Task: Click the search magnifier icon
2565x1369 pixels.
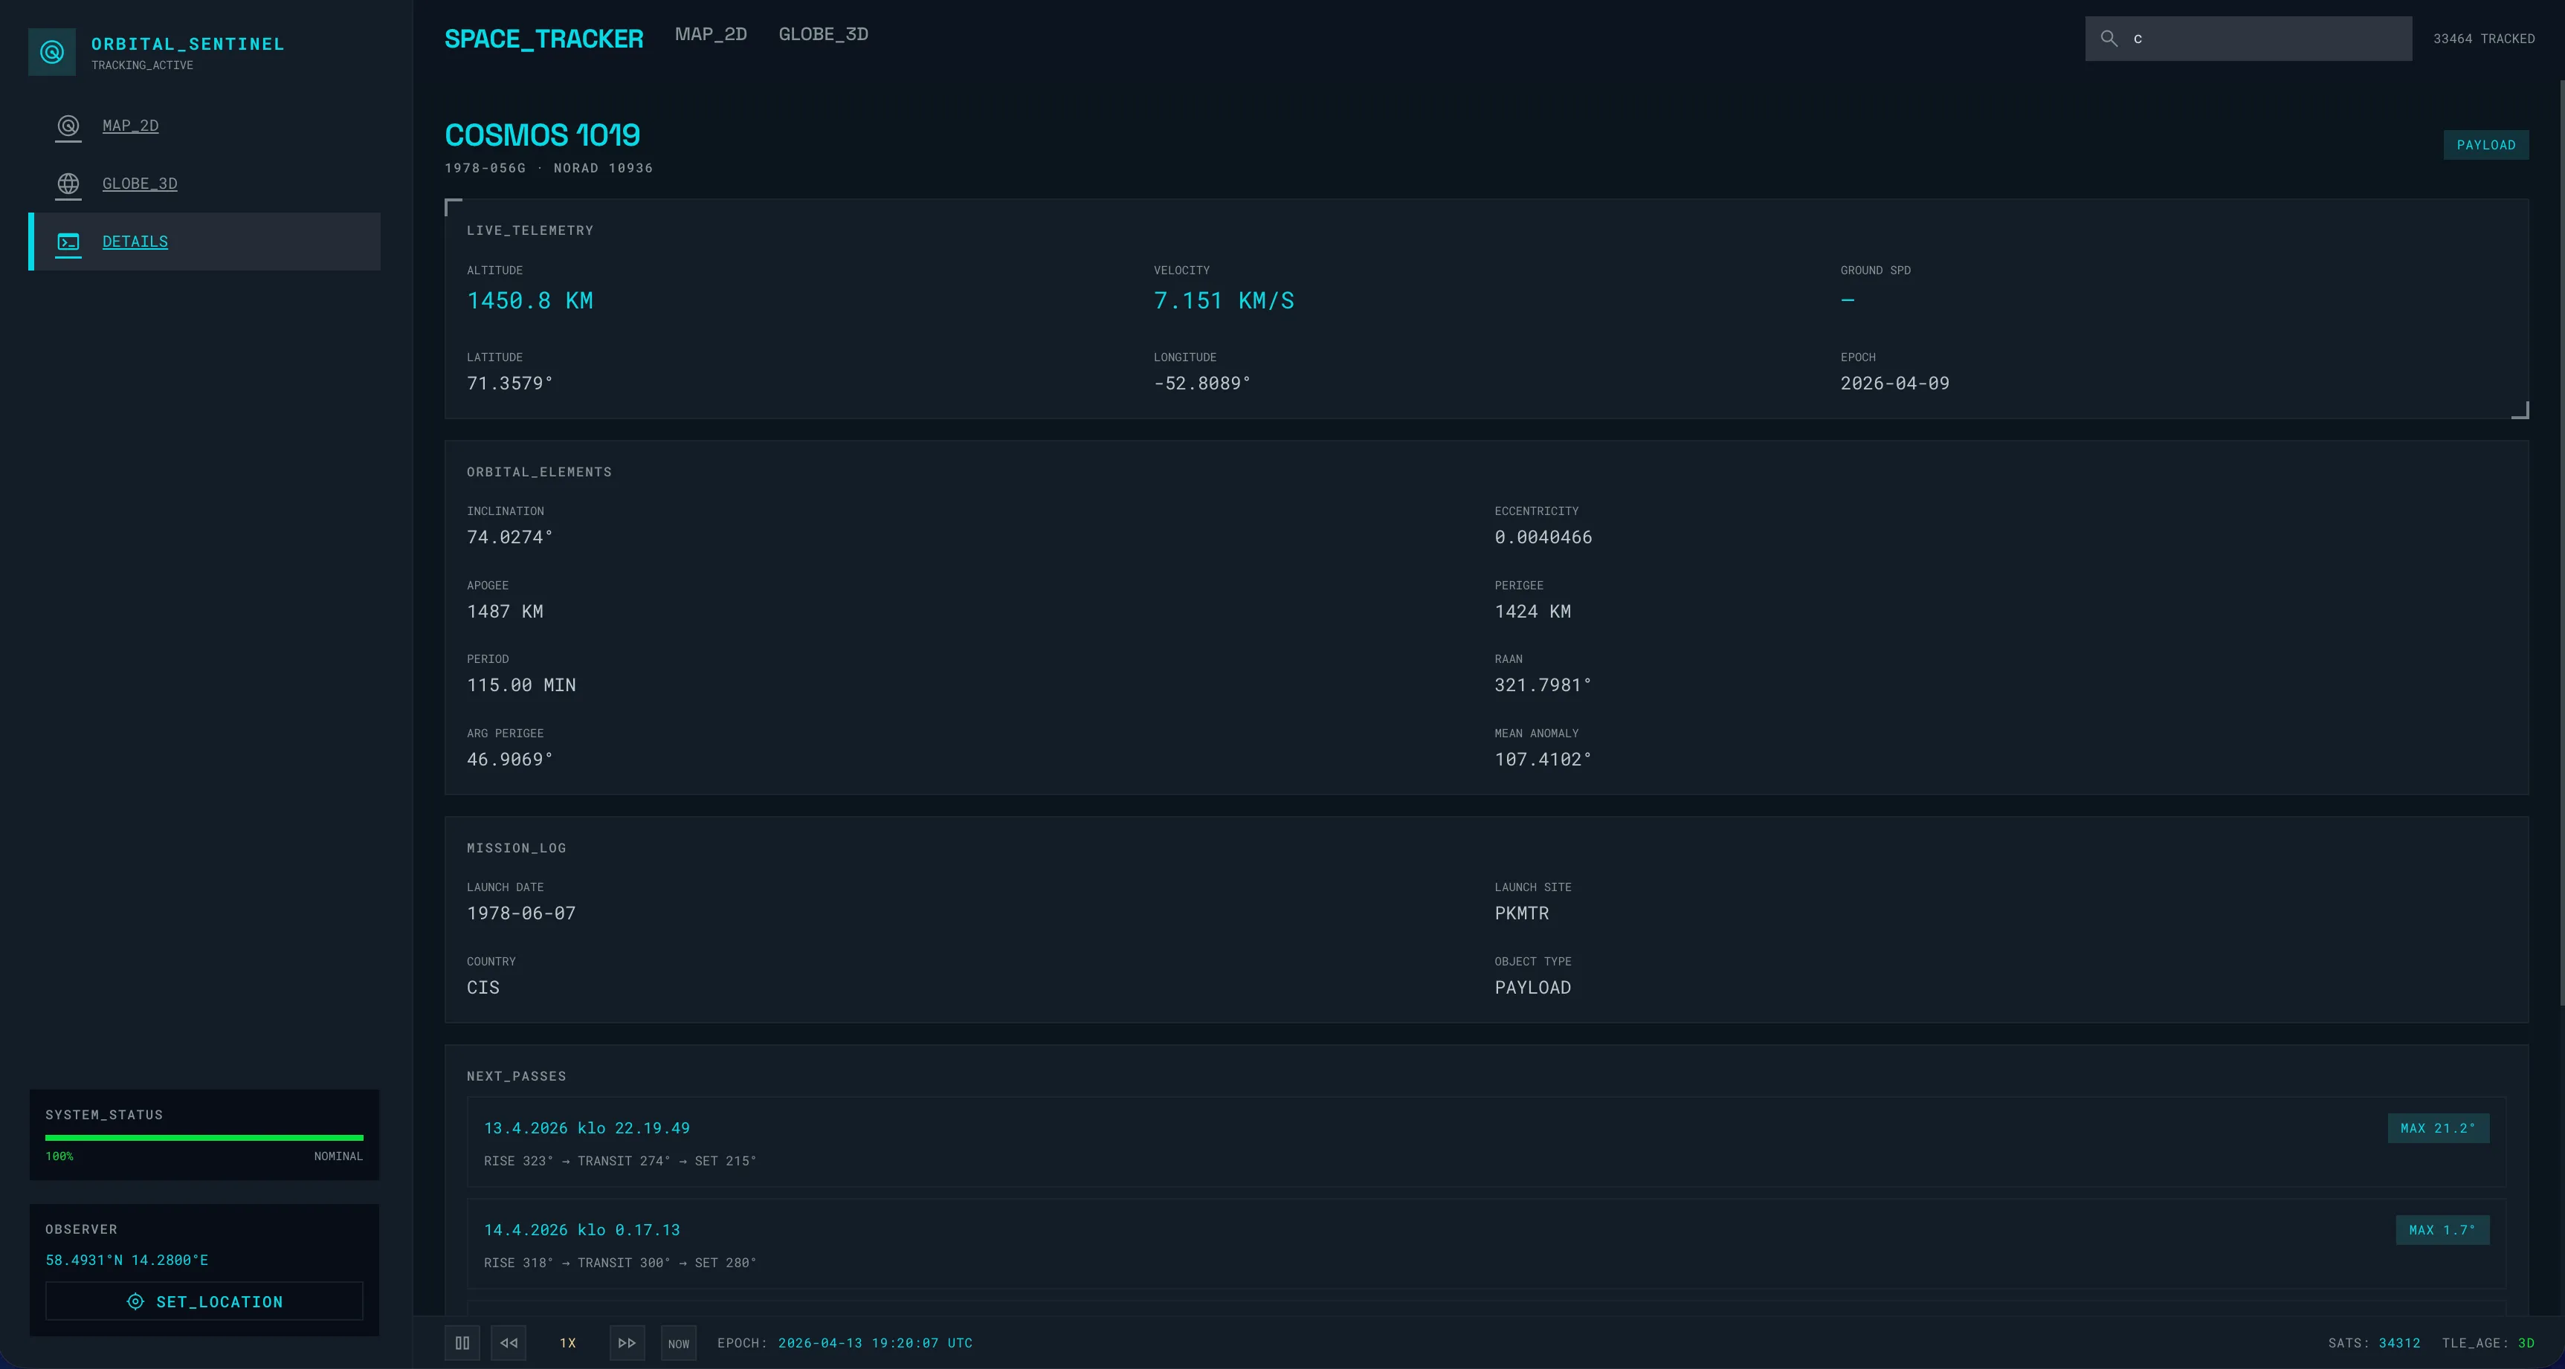Action: (x=2109, y=39)
